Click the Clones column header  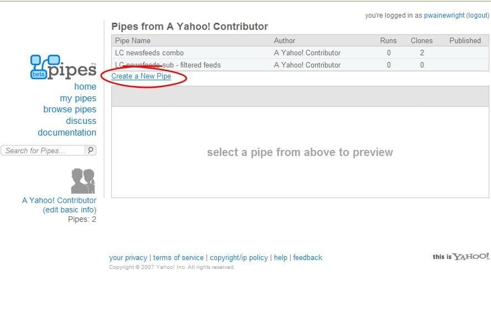pos(421,41)
